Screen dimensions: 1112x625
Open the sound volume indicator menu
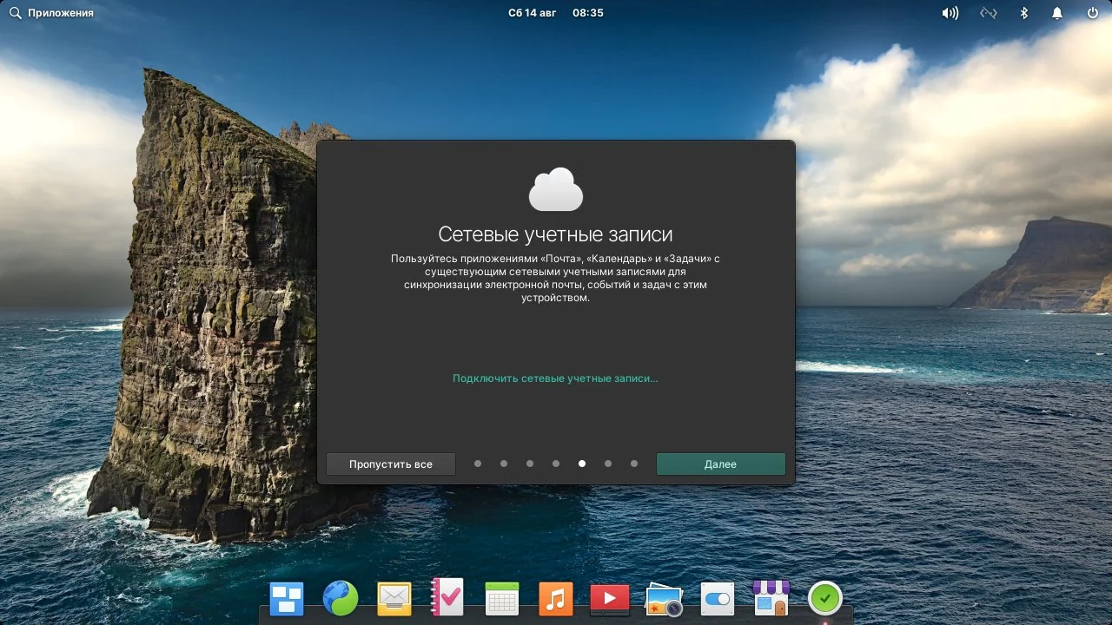(x=950, y=12)
